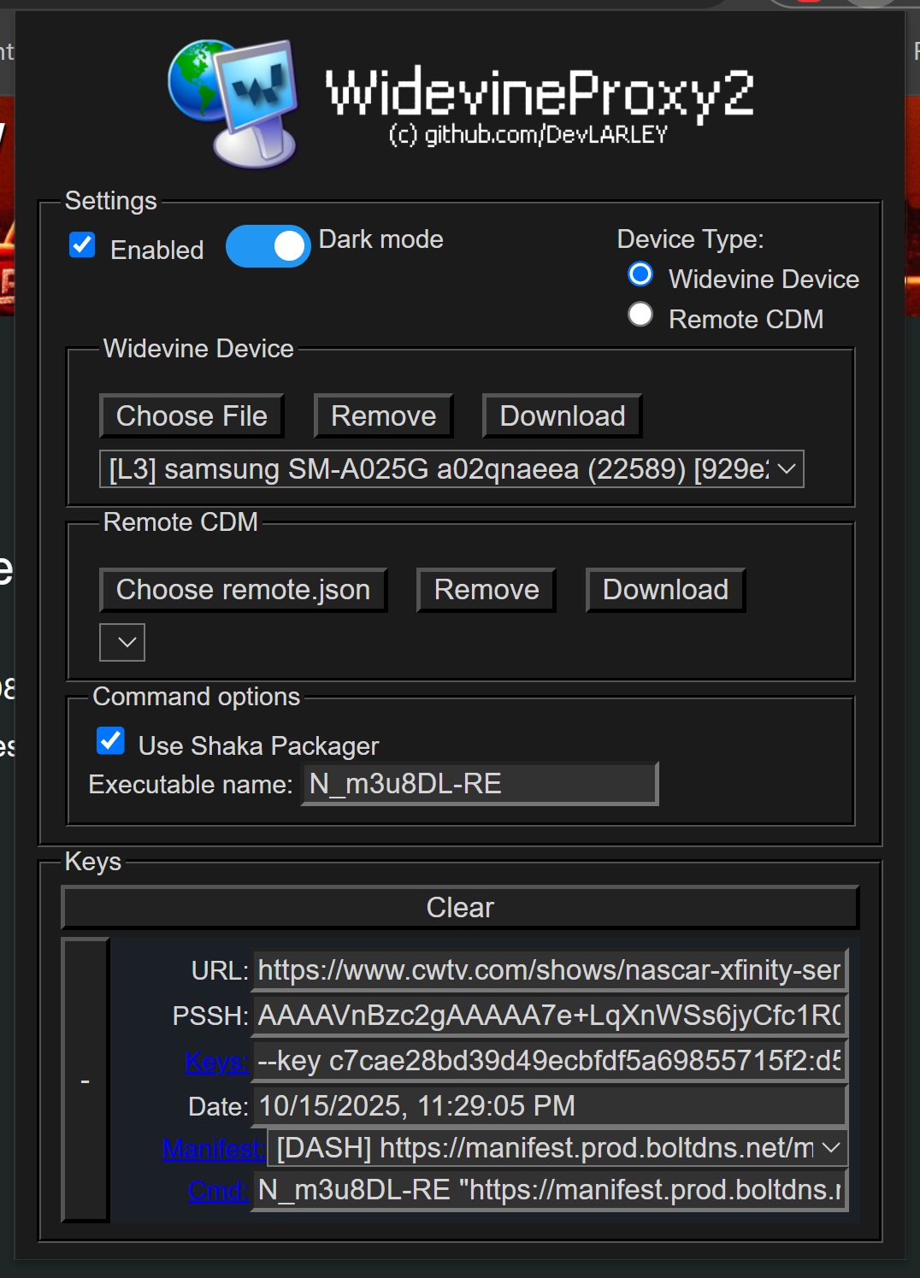The height and width of the screenshot is (1278, 920).
Task: Click the N_m3u8DL-RE command field
Action: click(551, 1190)
